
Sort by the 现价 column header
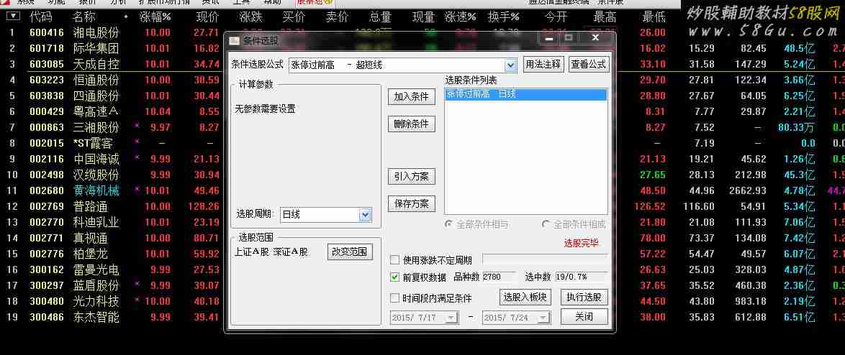(x=207, y=17)
